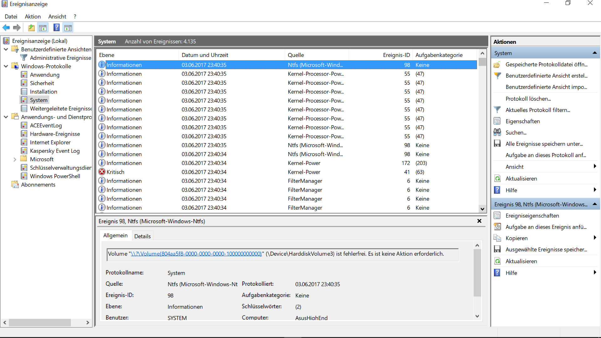Click Protokoll löschen action
601x338 pixels.
[528, 99]
